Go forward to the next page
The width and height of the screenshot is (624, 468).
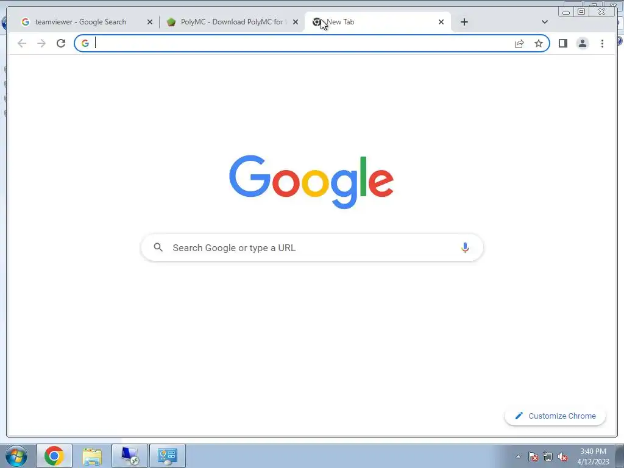click(41, 43)
